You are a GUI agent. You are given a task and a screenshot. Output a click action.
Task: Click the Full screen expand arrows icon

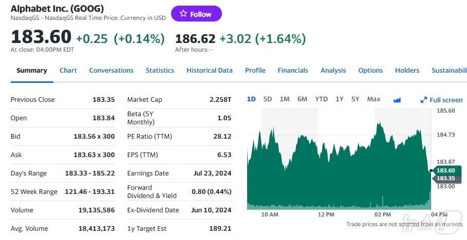tap(424, 100)
